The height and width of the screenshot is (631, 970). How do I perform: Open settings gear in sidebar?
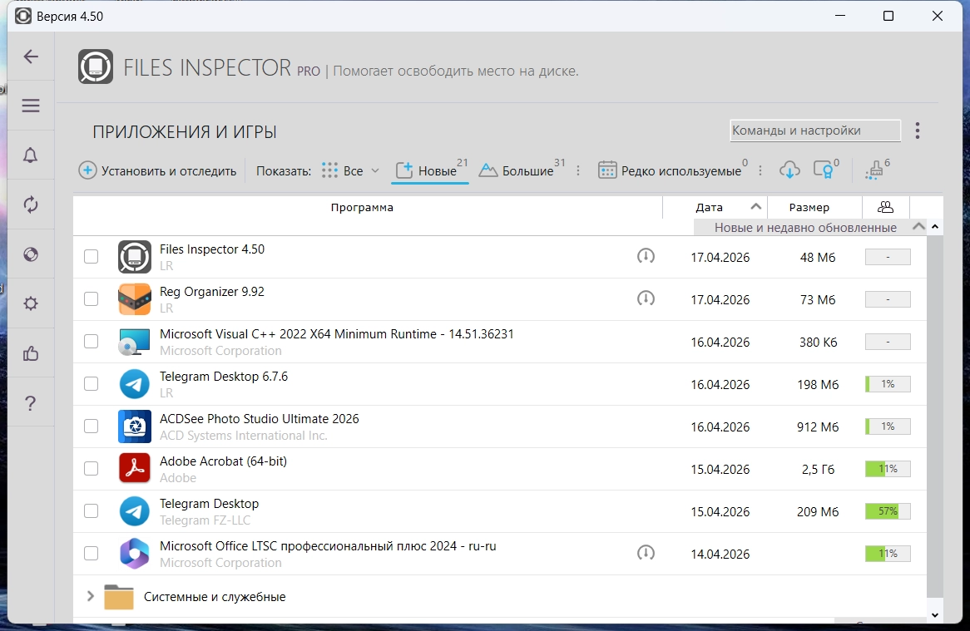(30, 303)
